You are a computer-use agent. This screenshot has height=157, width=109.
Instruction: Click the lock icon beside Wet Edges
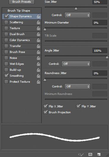(39, 64)
